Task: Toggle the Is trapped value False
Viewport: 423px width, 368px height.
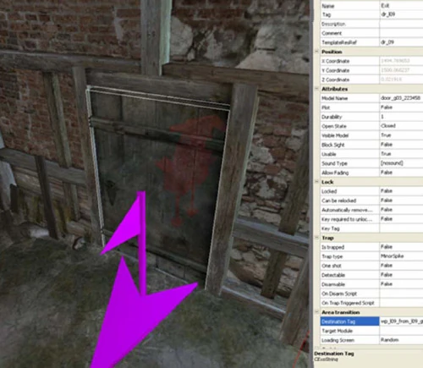Action: pos(401,247)
